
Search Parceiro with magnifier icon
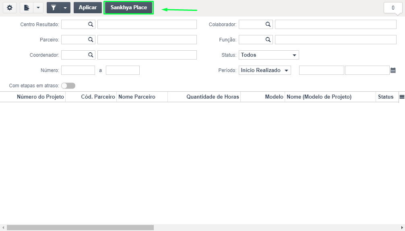[91, 39]
